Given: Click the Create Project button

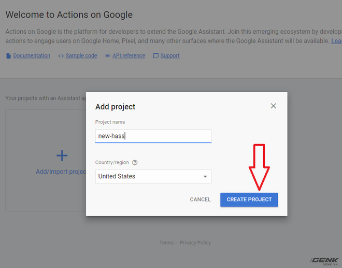Looking at the screenshot, I should pyautogui.click(x=249, y=200).
